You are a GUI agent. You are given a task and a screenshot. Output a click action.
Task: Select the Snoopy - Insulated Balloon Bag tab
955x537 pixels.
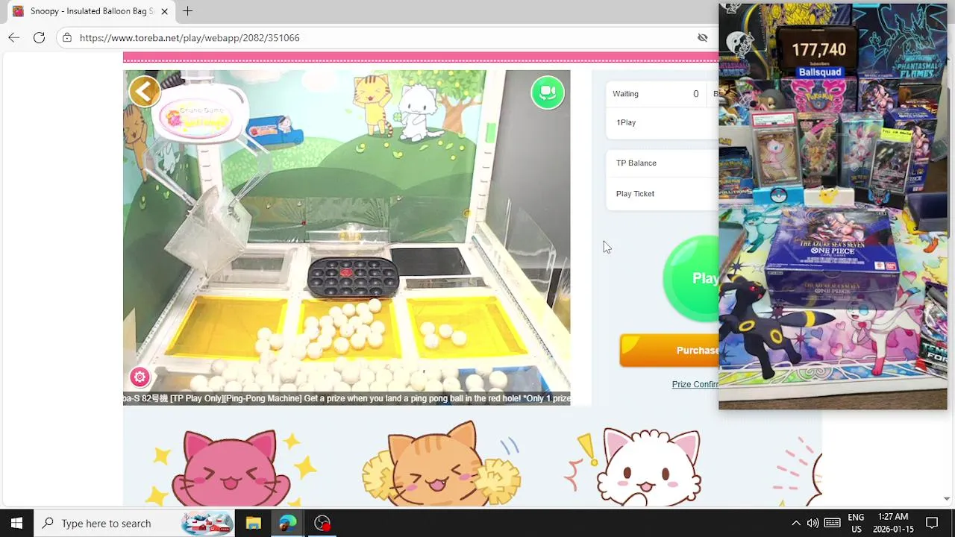90,11
